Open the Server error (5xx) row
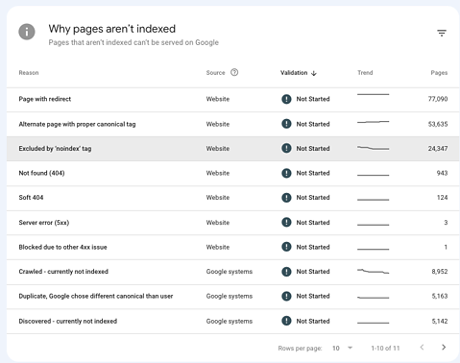The image size is (460, 363). (232, 223)
